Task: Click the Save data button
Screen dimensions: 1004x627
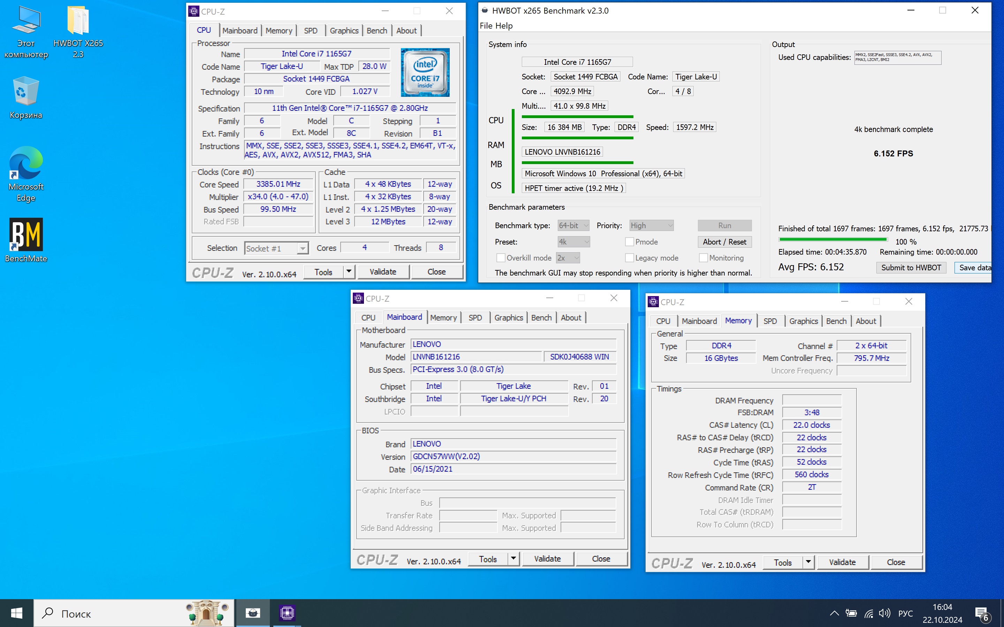Action: (x=973, y=268)
